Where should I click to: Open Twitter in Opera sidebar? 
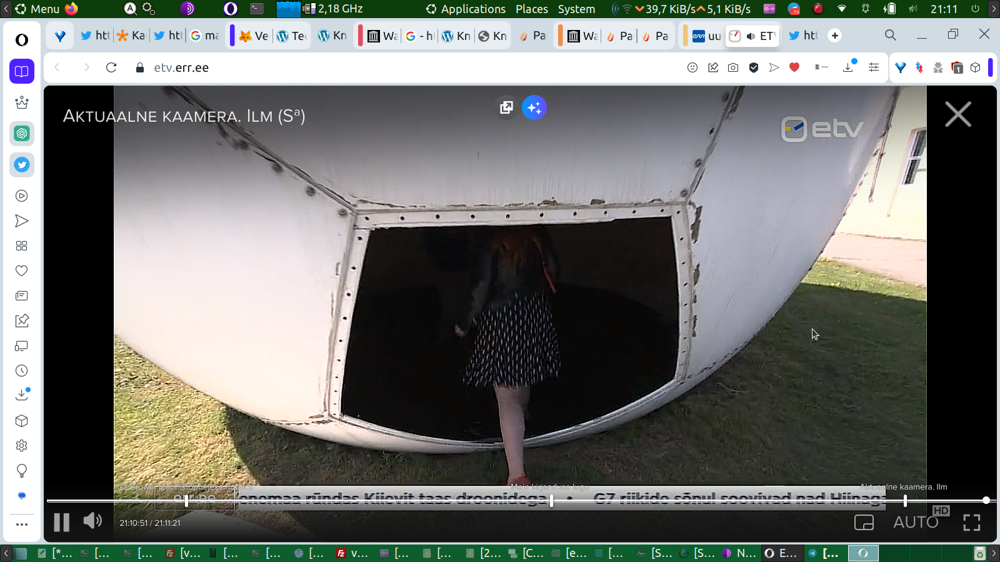(x=22, y=165)
